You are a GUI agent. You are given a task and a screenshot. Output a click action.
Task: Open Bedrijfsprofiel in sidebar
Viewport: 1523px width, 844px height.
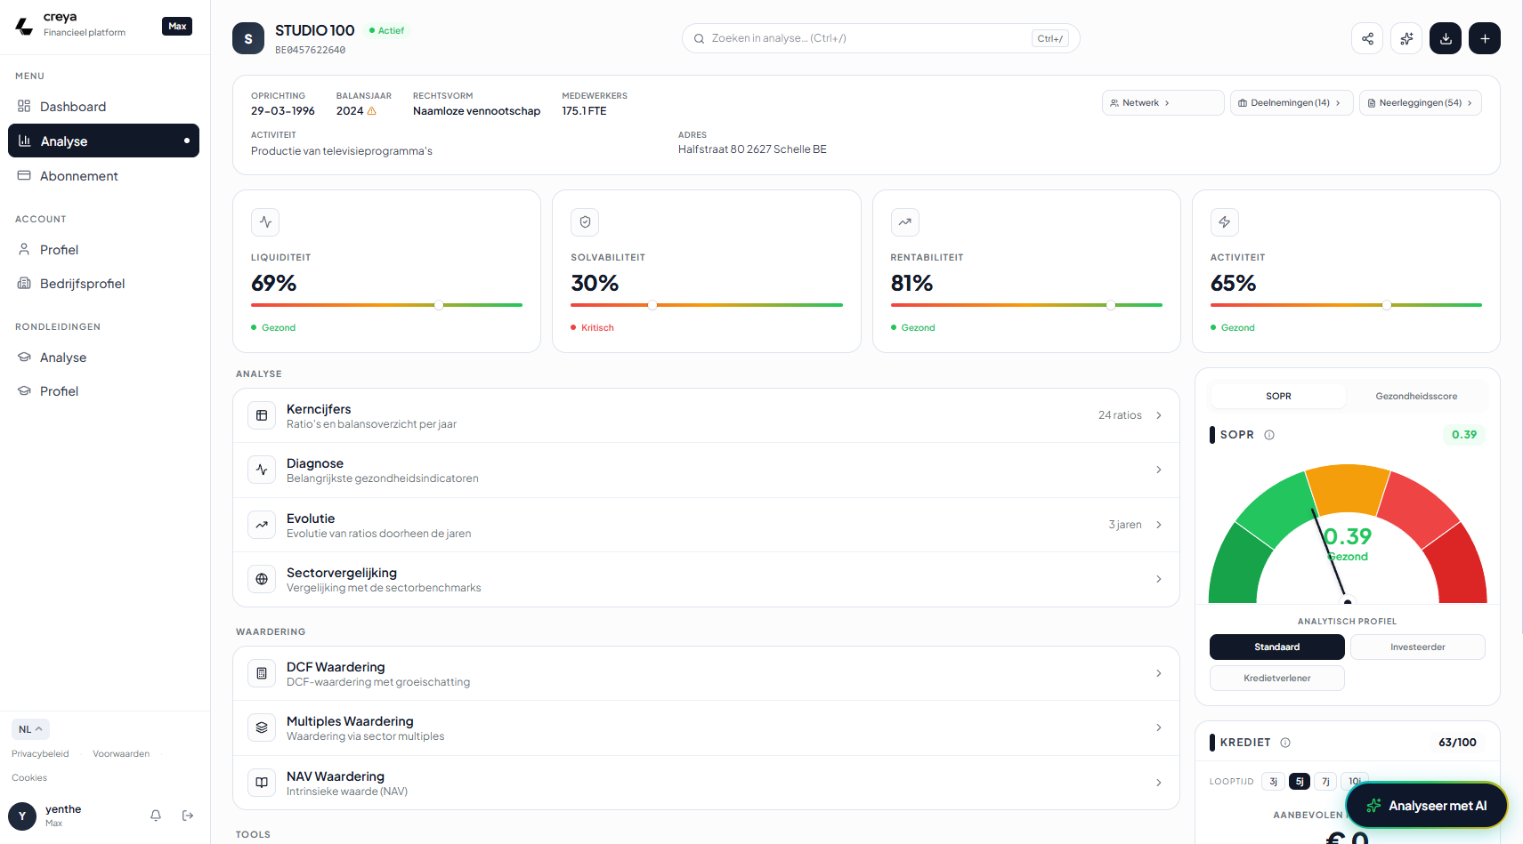pos(103,284)
